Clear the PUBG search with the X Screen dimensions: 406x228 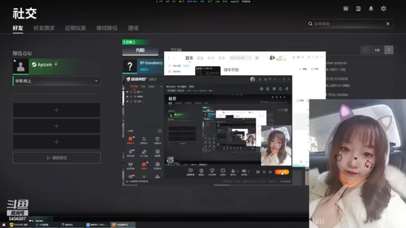pyautogui.click(x=388, y=24)
